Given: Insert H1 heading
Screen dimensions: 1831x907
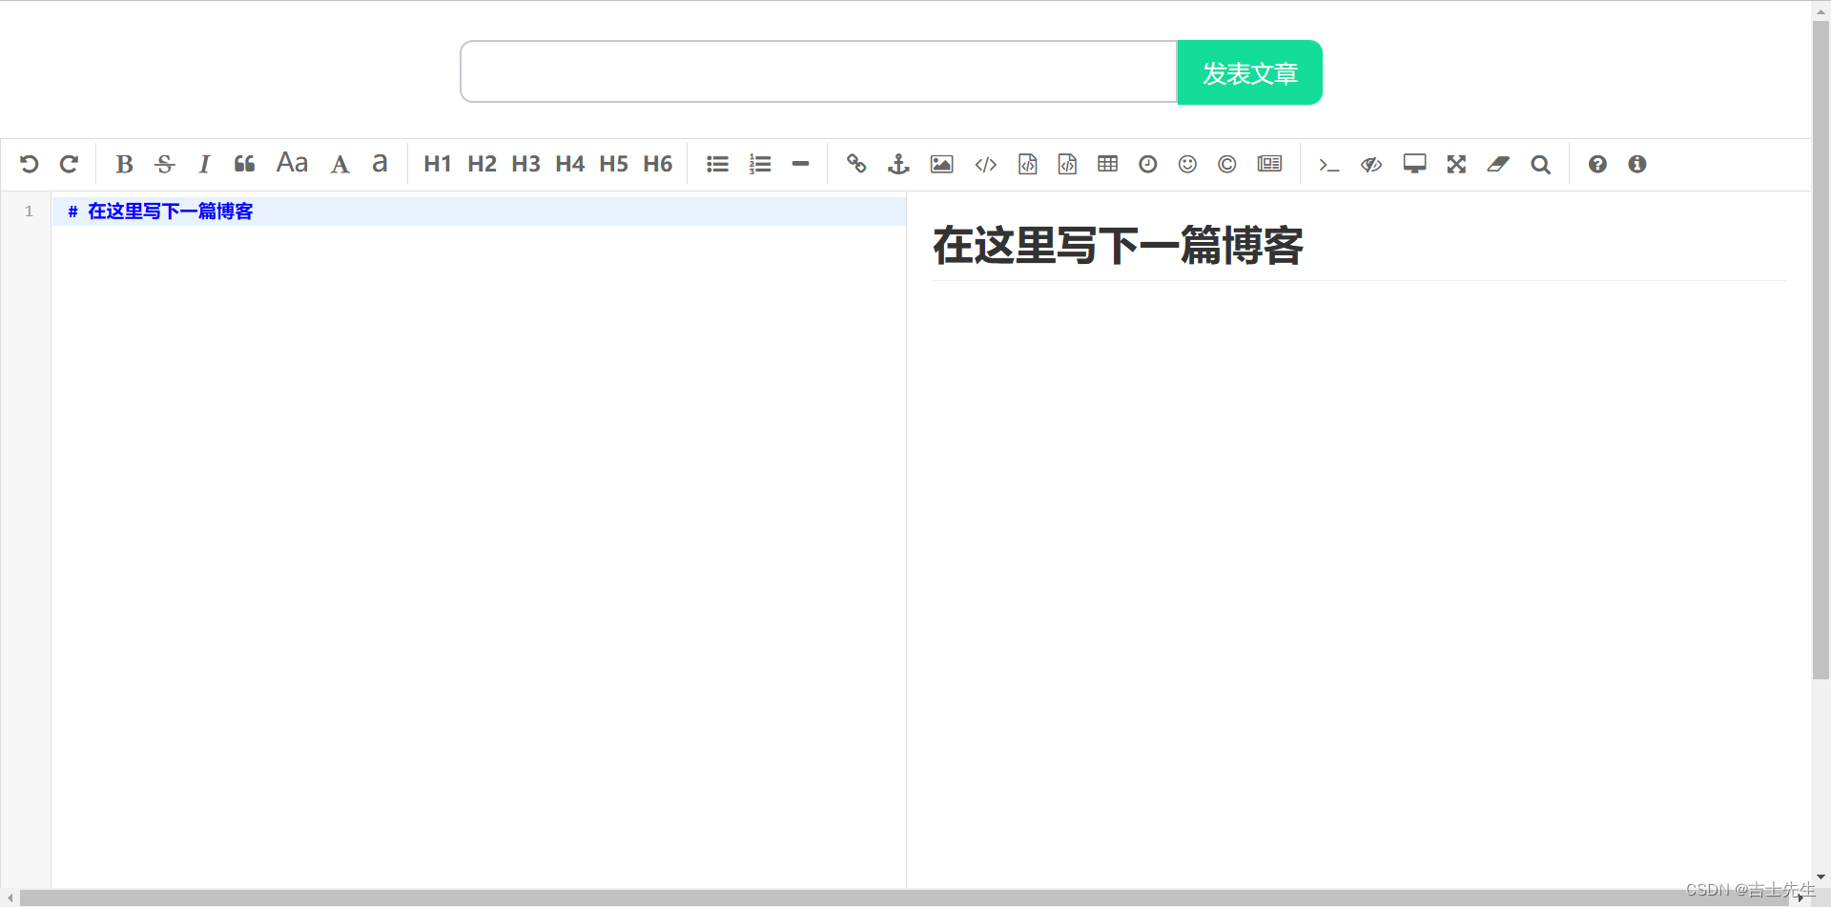Looking at the screenshot, I should 438,164.
